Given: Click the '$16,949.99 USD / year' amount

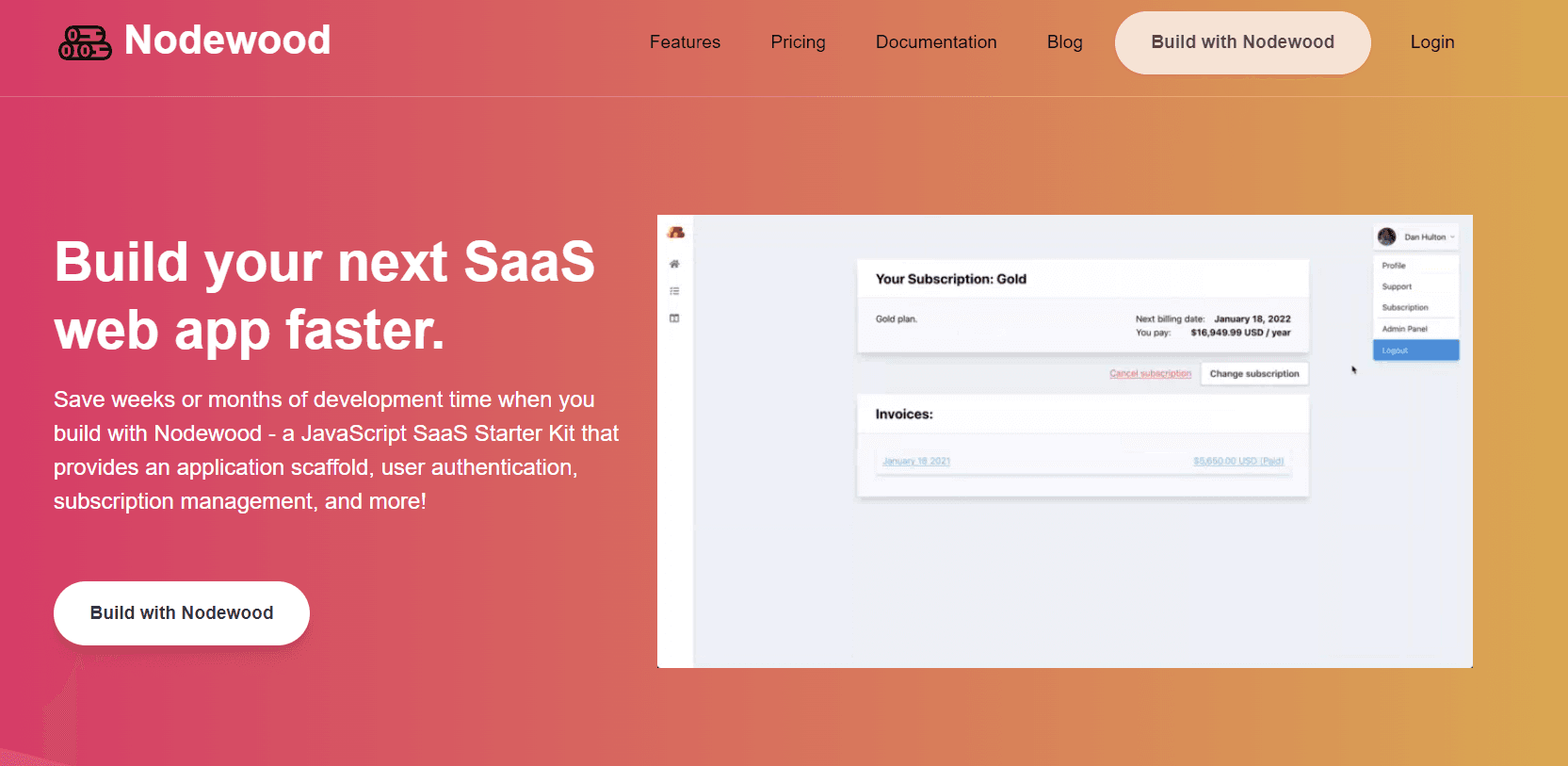Looking at the screenshot, I should [1240, 333].
